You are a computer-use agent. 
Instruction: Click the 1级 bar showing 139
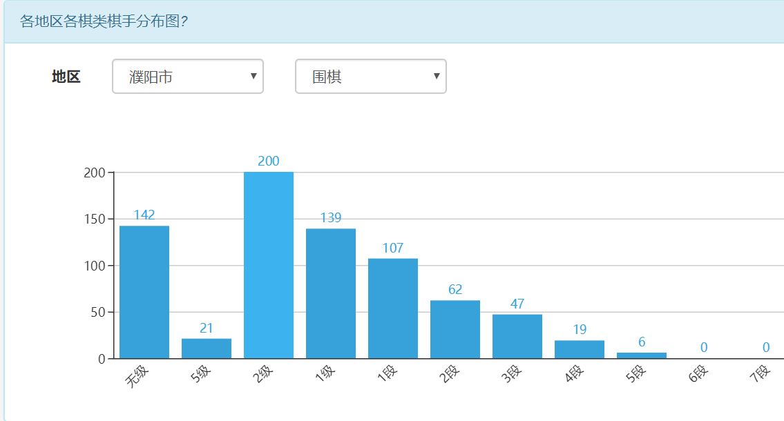(331, 293)
